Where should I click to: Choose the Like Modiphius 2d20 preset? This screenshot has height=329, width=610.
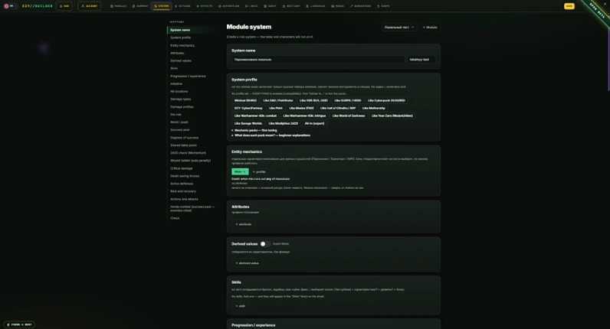point(284,123)
